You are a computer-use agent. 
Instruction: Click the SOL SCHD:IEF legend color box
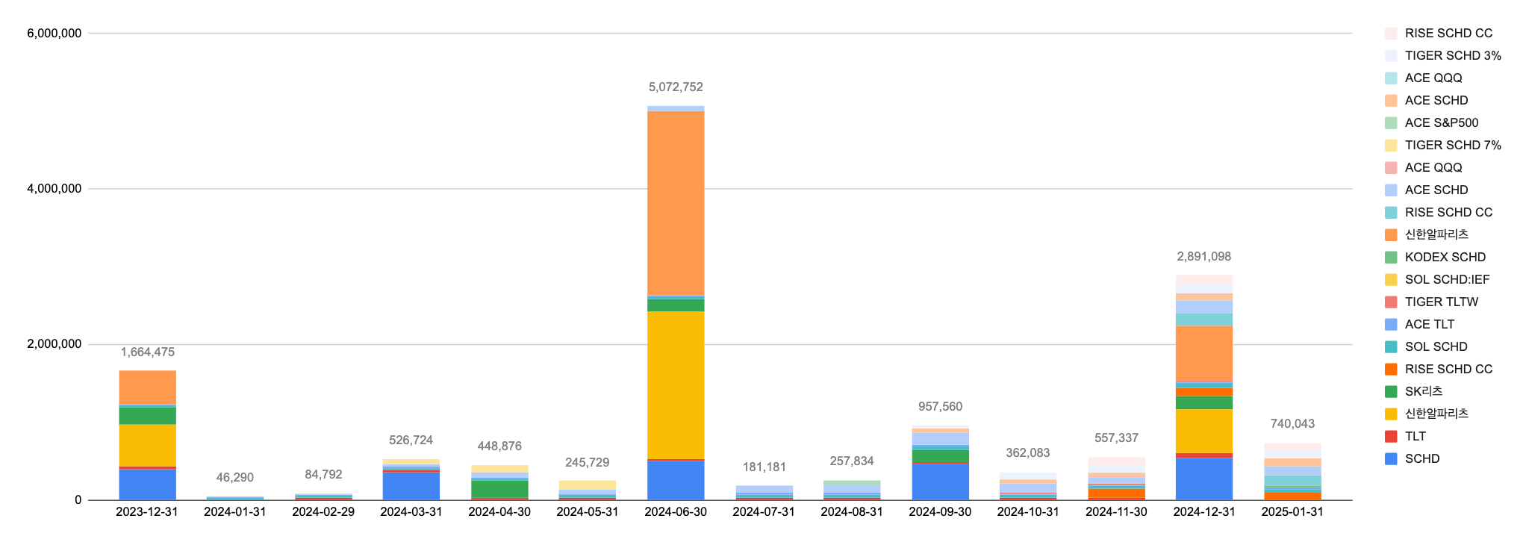[x=1391, y=279]
